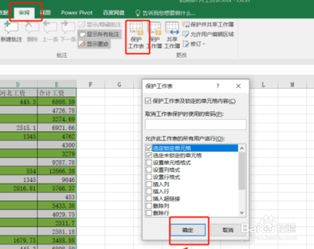Click the cell containing 554
The width and height of the screenshot is (314, 249).
click(19, 171)
